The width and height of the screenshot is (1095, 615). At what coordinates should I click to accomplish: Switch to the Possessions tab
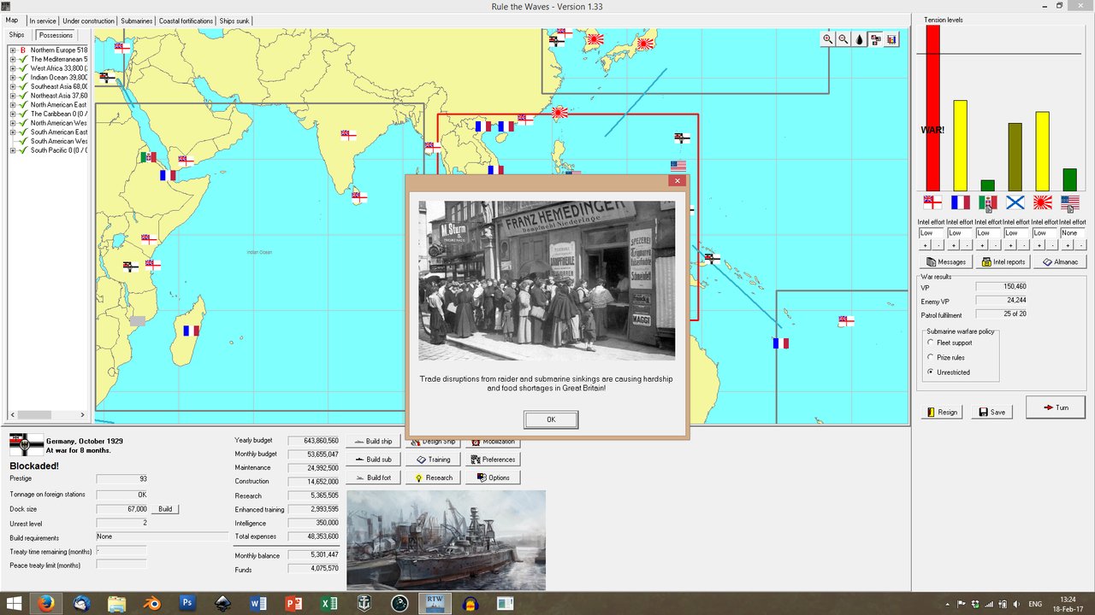pos(55,35)
